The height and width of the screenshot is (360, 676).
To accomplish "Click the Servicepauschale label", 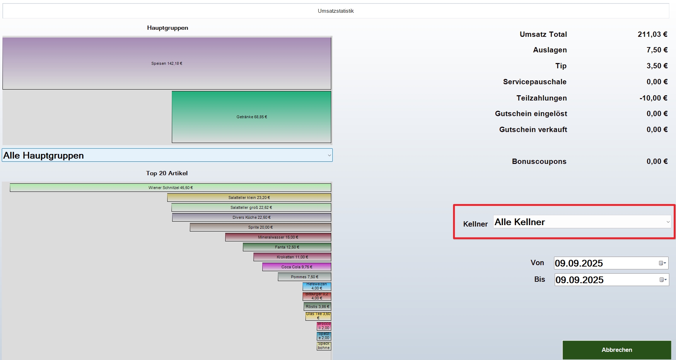I will [x=535, y=82].
